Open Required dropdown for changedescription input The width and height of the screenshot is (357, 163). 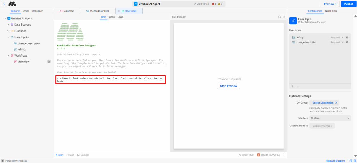[x=337, y=42]
